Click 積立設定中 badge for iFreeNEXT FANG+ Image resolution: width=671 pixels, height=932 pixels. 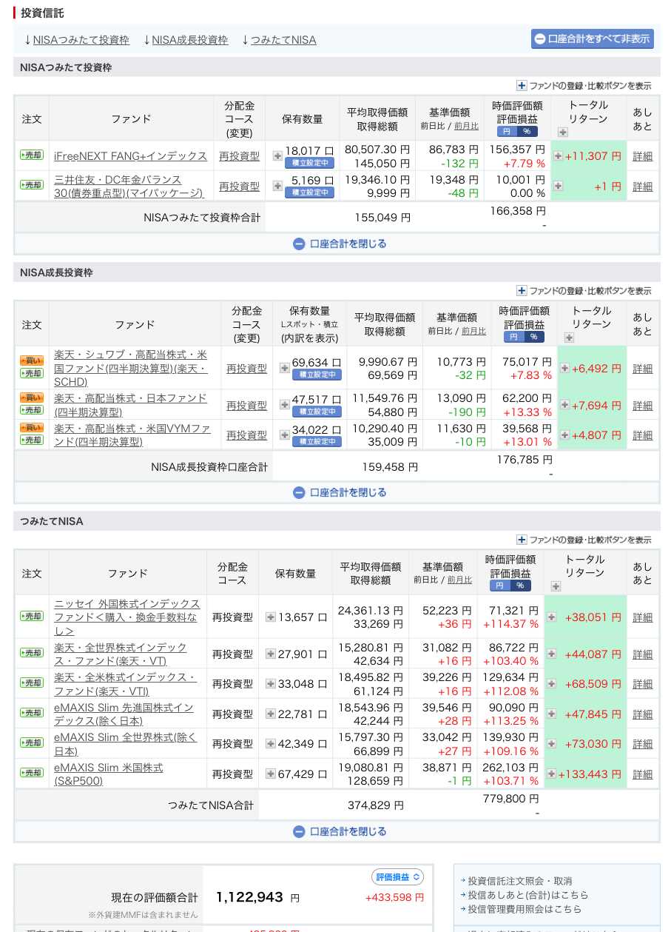(x=309, y=163)
